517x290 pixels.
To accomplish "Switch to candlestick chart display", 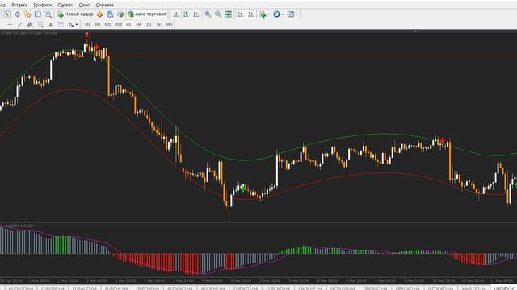I will 187,14.
